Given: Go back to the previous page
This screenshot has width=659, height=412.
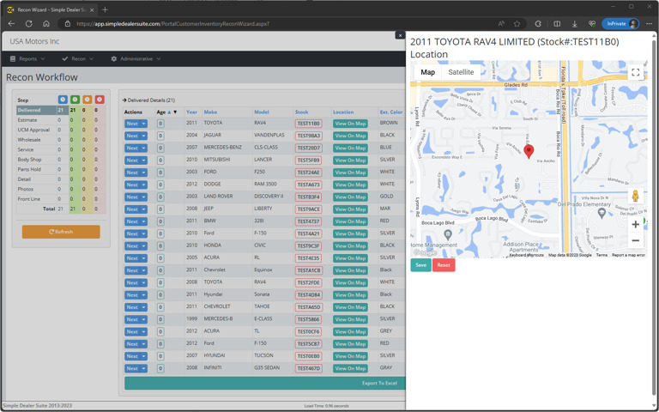Looking at the screenshot, I should [11, 24].
